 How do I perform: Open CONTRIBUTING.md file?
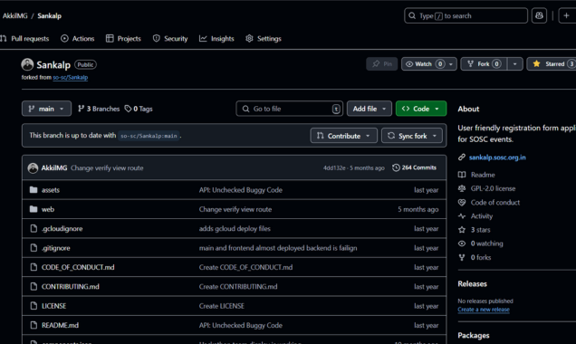tap(70, 287)
